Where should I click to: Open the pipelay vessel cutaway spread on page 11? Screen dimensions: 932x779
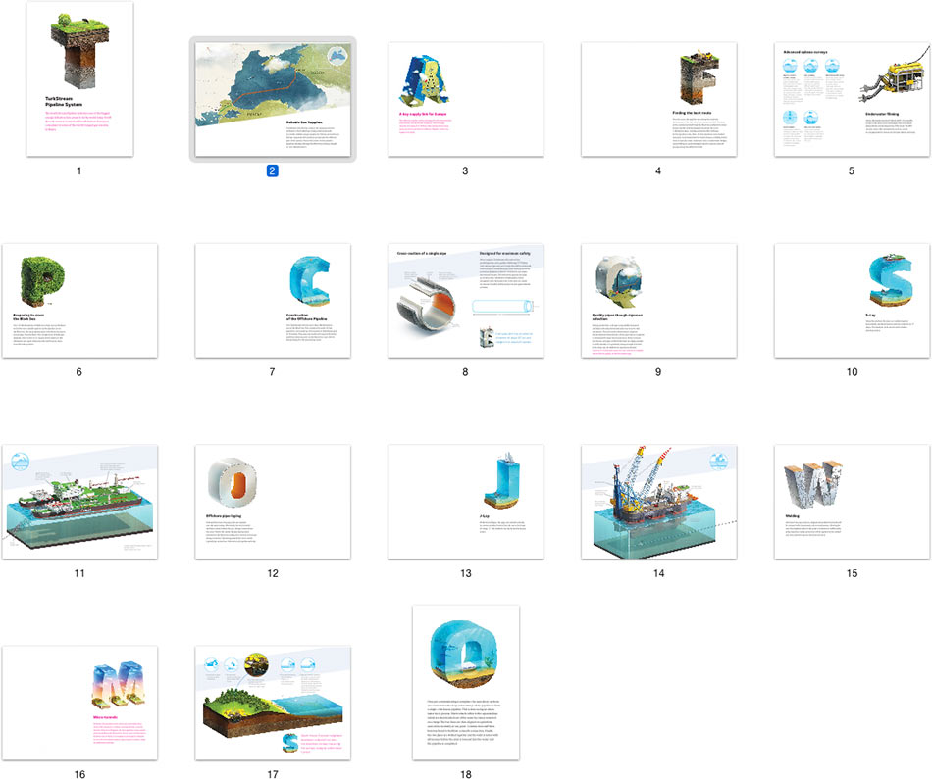tap(78, 501)
